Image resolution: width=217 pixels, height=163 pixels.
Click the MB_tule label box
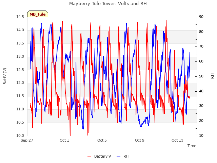click(38, 14)
